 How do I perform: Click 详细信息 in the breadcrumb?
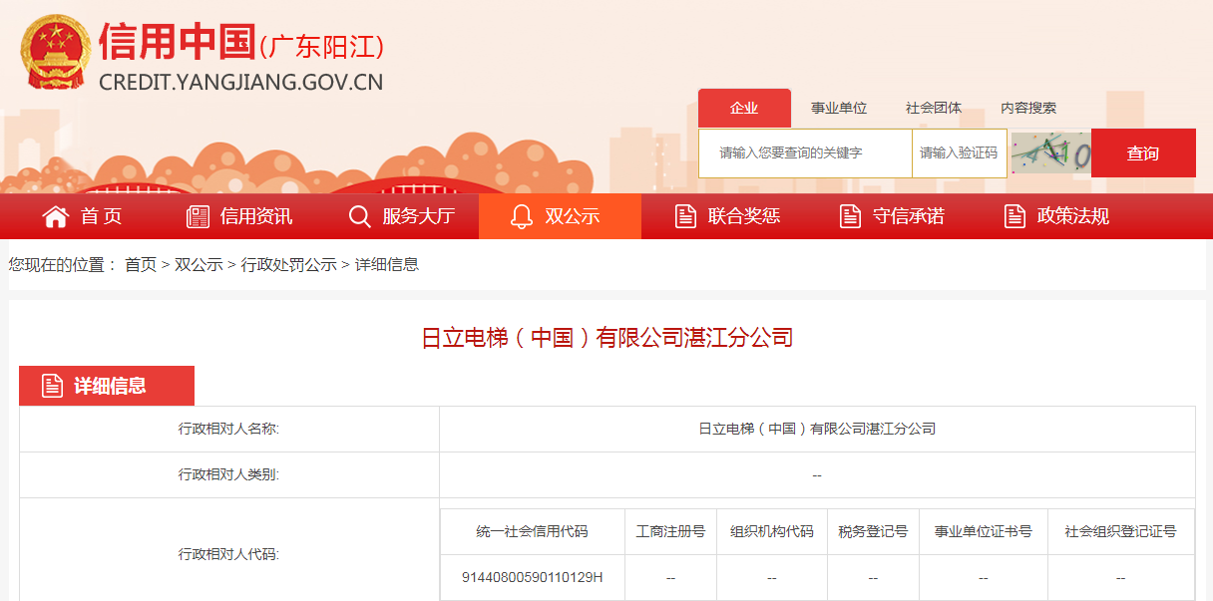tap(387, 265)
